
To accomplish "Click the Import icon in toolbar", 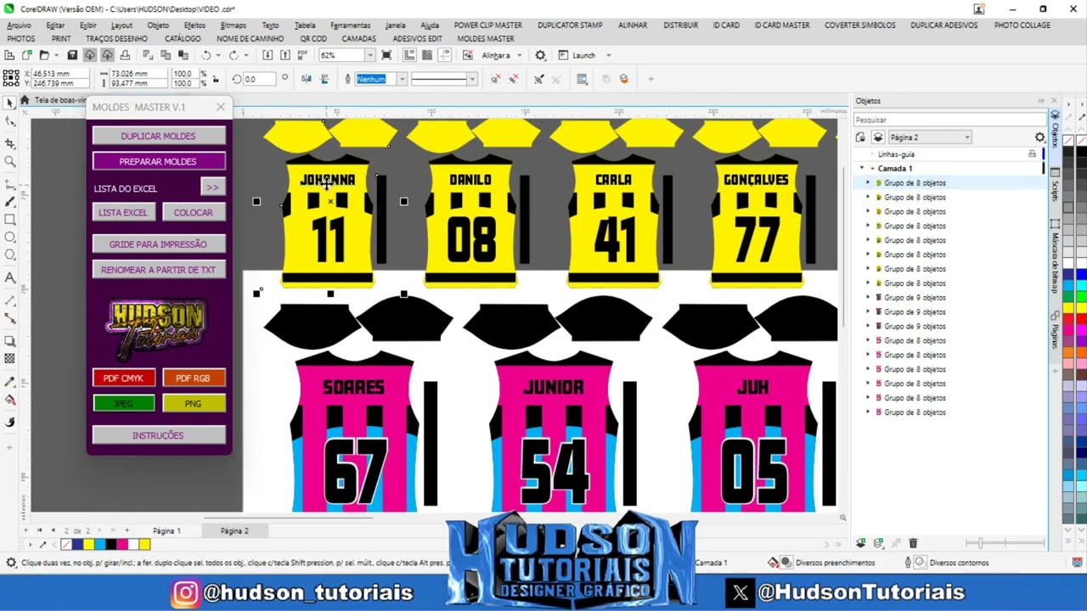I will click(x=268, y=55).
